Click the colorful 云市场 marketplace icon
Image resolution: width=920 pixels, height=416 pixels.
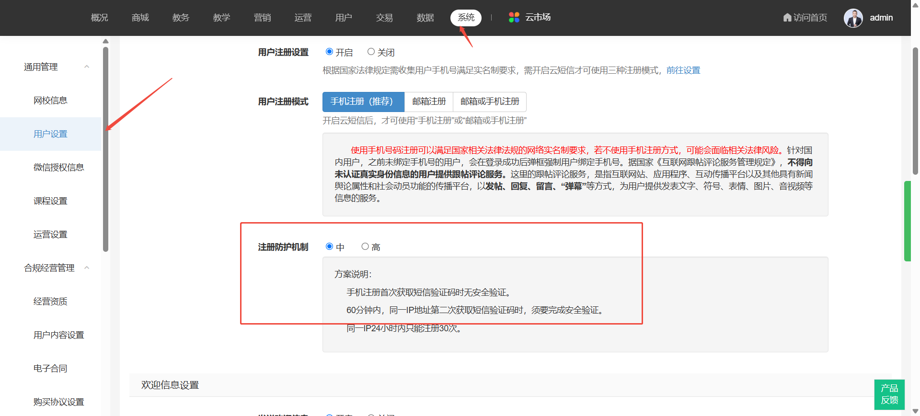point(514,18)
